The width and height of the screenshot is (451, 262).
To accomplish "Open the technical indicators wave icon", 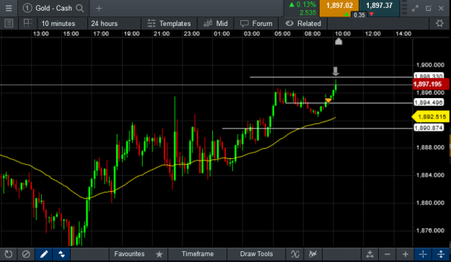I will tap(295, 254).
